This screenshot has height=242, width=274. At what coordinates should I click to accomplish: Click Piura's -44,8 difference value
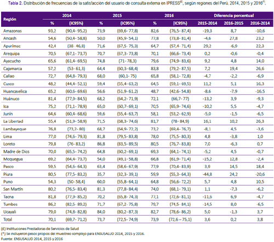click(207, 174)
